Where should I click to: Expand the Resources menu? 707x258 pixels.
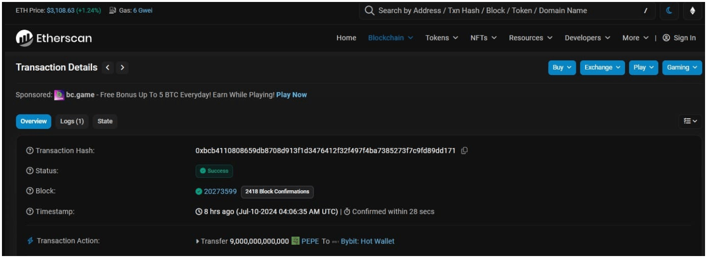pos(530,38)
